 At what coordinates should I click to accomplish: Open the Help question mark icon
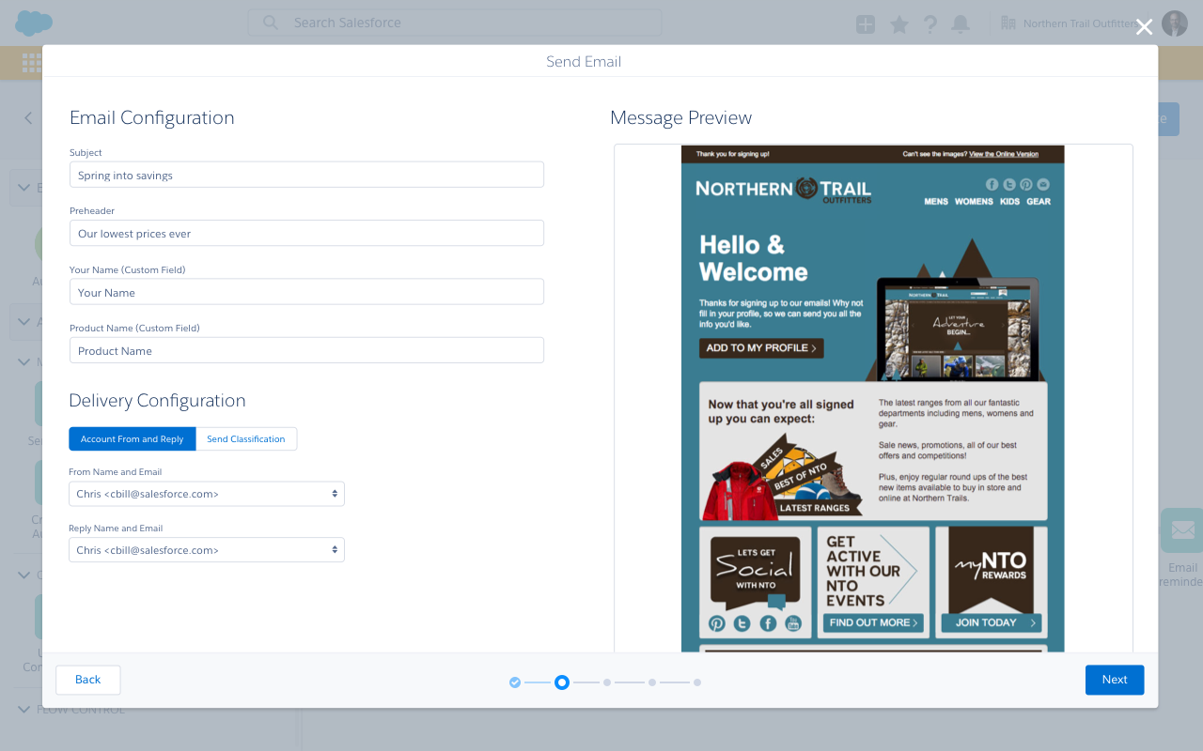[930, 24]
